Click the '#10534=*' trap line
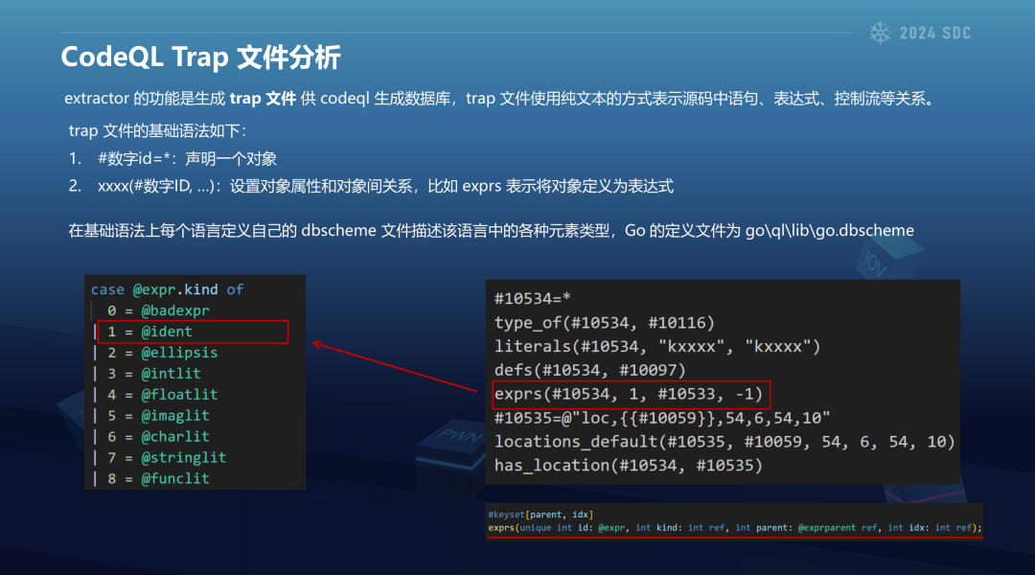This screenshot has width=1035, height=575. [x=533, y=298]
